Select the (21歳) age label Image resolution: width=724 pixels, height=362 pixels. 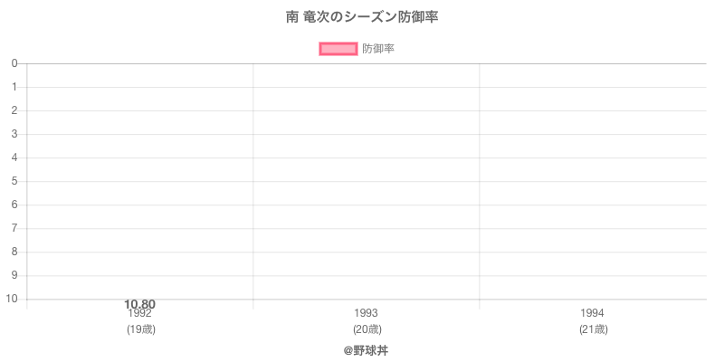(593, 329)
